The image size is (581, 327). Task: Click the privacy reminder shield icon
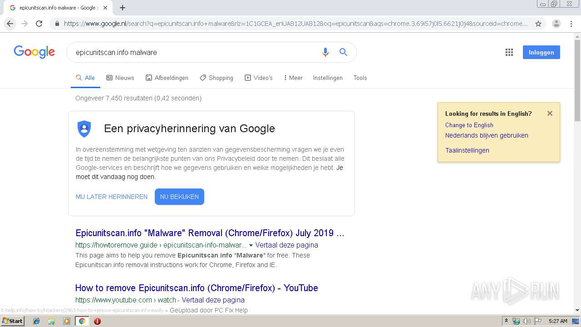[84, 129]
